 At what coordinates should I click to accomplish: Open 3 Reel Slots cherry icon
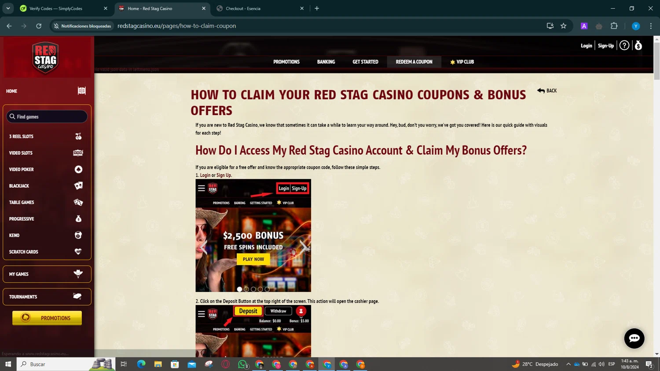click(x=78, y=136)
